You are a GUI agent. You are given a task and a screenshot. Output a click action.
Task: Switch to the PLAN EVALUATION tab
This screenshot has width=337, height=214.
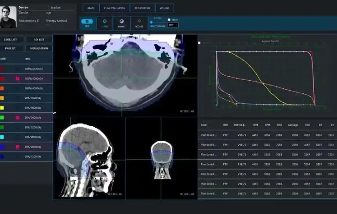coord(115,8)
